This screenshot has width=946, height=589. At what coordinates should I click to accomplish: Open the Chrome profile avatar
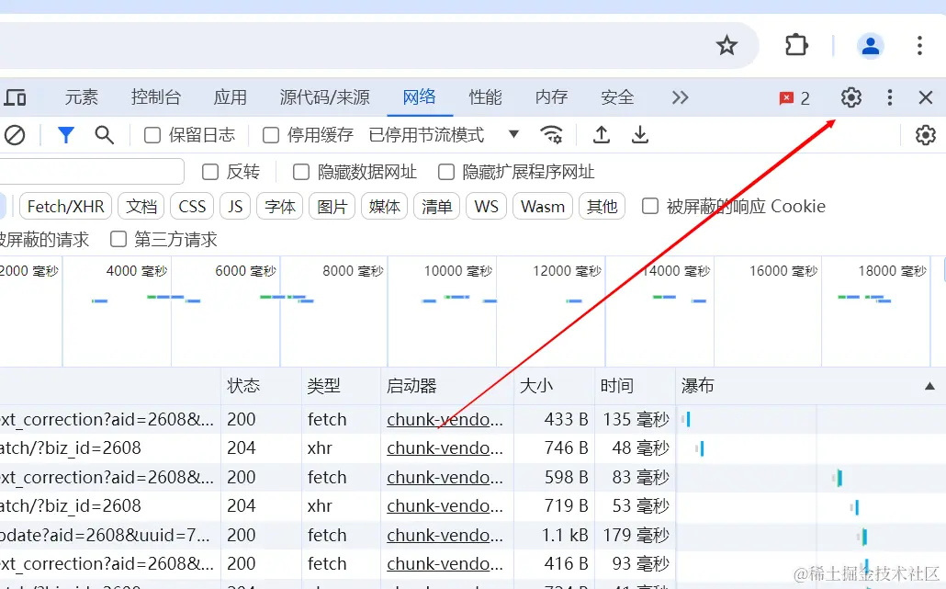click(871, 45)
